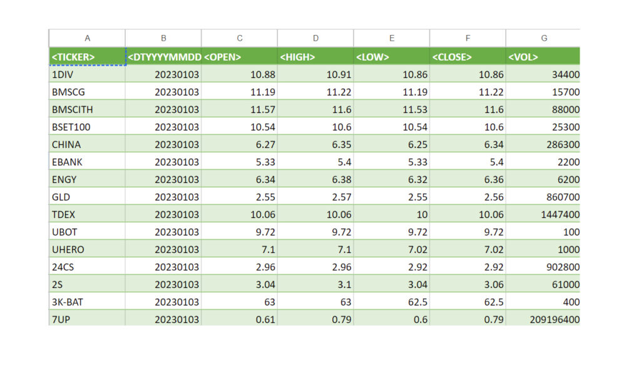Select the 2S ticker cell

point(87,285)
